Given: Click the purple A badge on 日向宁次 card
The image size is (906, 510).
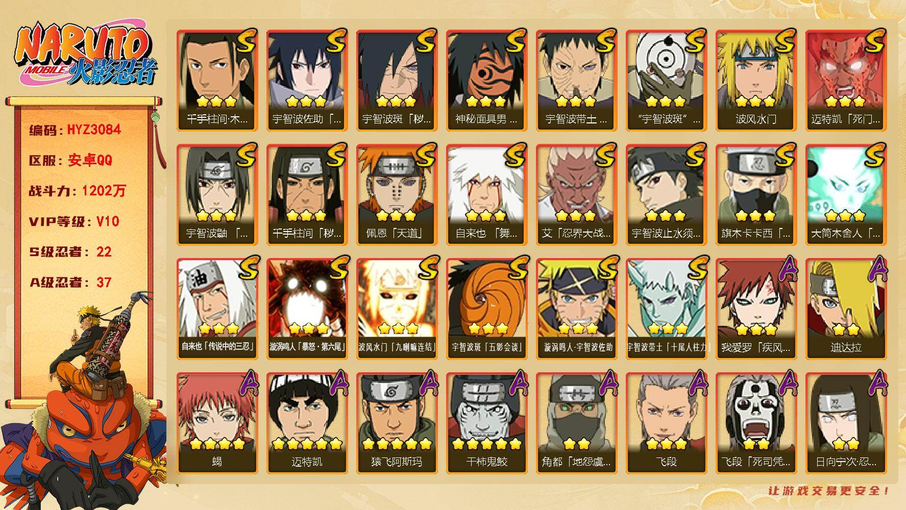Looking at the screenshot, I should pos(875,382).
